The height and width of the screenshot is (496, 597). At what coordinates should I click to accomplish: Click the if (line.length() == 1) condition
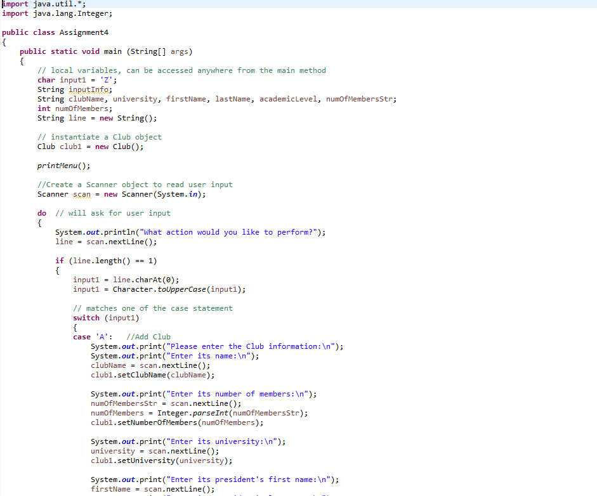click(x=108, y=260)
